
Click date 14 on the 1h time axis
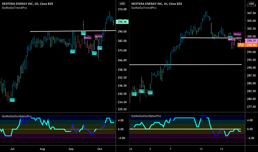[221, 149]
